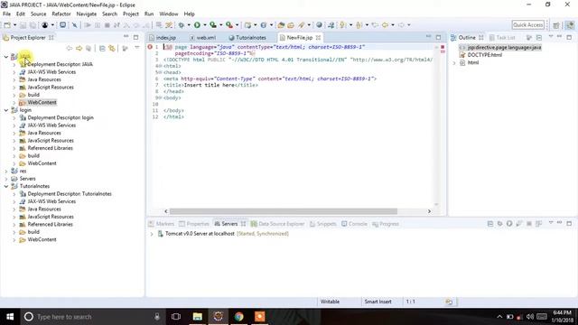
Task: Expand the html node in Outline
Action: pos(454,62)
